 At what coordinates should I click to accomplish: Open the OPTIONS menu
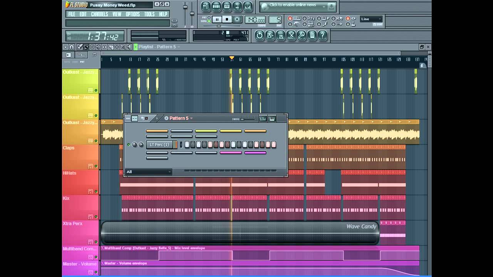coord(132,14)
